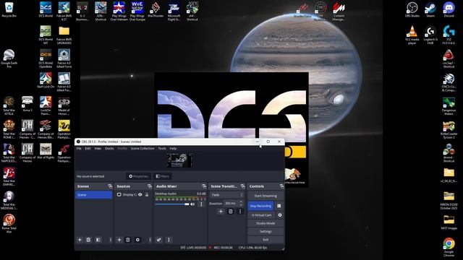Select the Scene entry in Scenes list

point(93,195)
